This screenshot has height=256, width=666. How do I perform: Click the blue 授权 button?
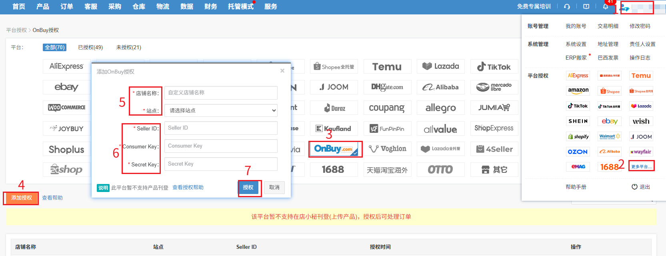248,187
